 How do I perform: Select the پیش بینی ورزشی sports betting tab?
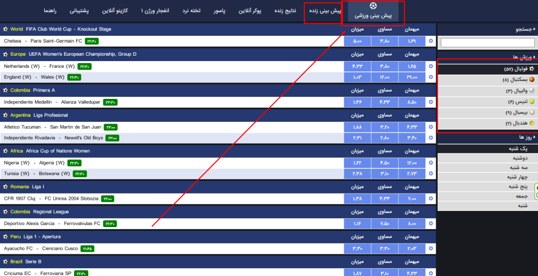click(373, 12)
